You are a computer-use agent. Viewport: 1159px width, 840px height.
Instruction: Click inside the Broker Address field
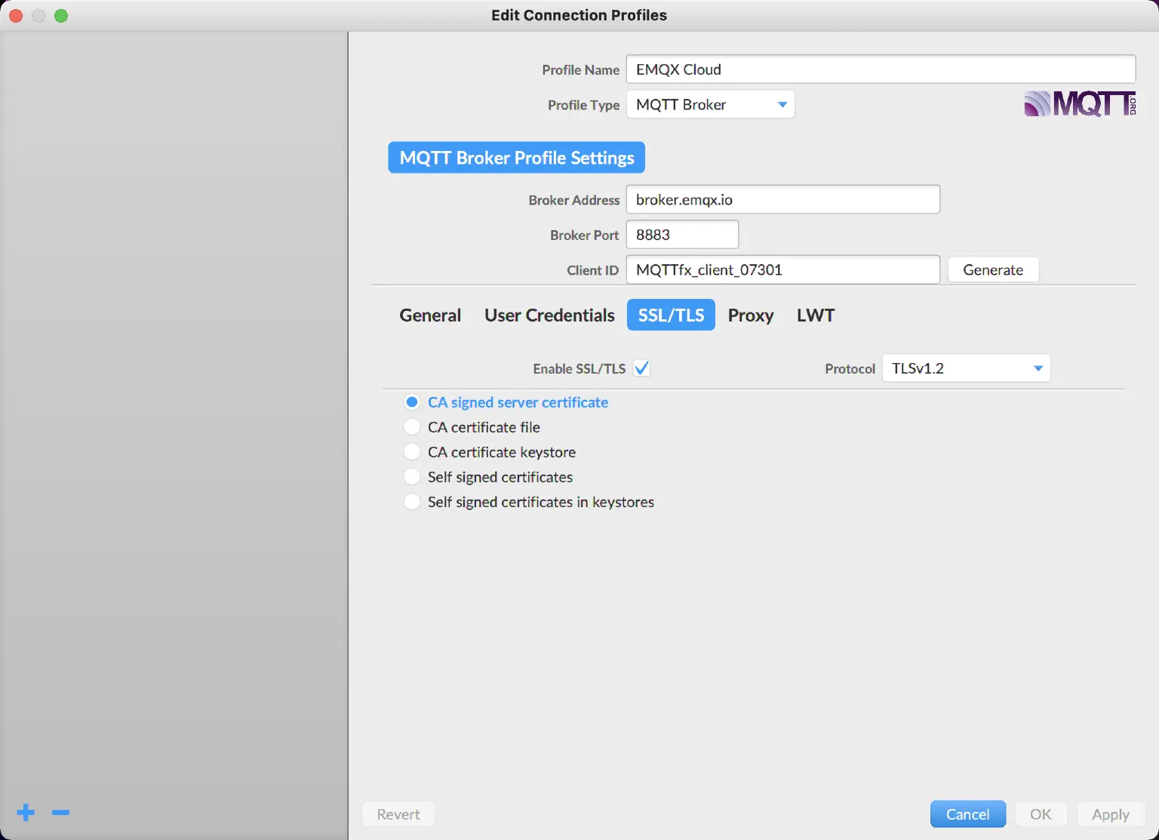tap(782, 199)
